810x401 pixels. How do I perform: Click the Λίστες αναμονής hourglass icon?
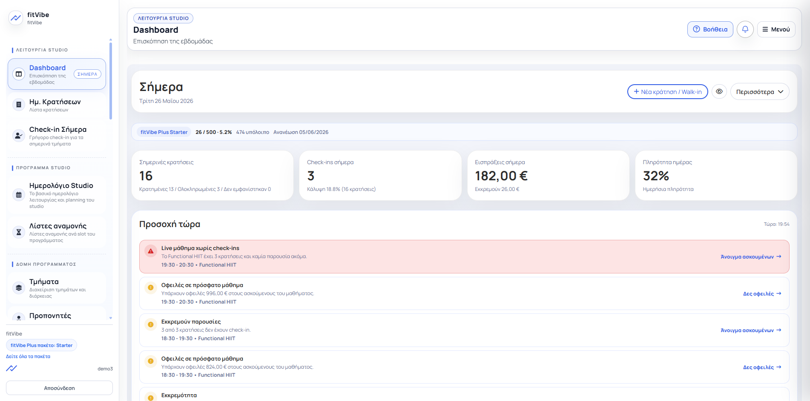click(x=19, y=232)
